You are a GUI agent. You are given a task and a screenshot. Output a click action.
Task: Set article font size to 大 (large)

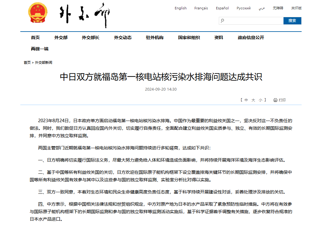click(253, 100)
